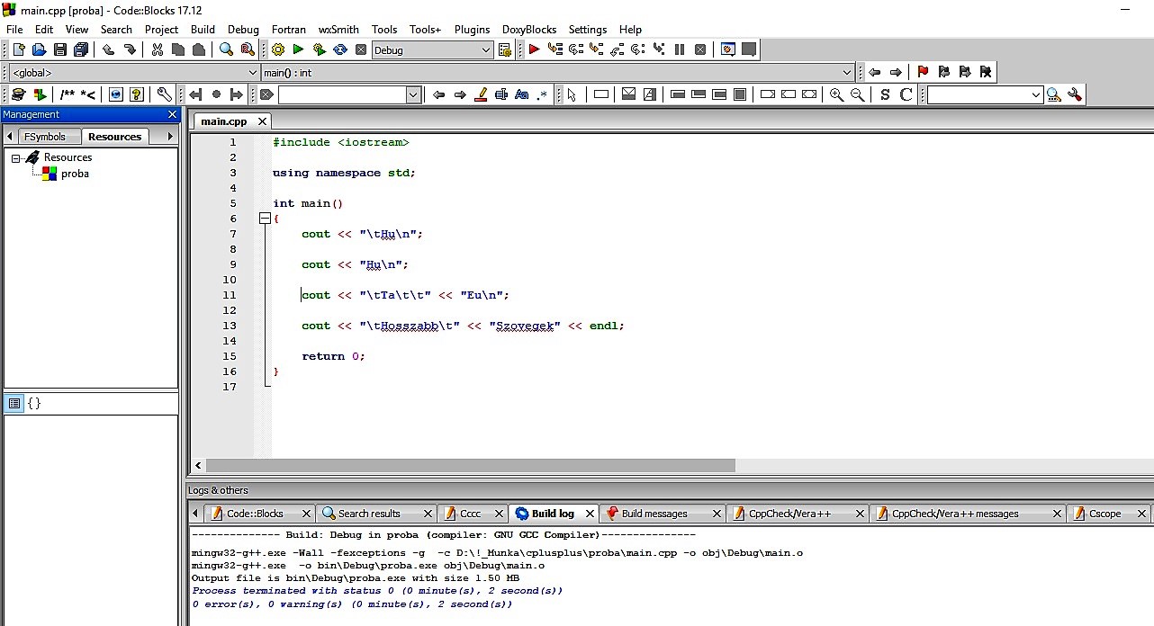Toggle the regex search option
The width and height of the screenshot is (1154, 626).
click(542, 94)
